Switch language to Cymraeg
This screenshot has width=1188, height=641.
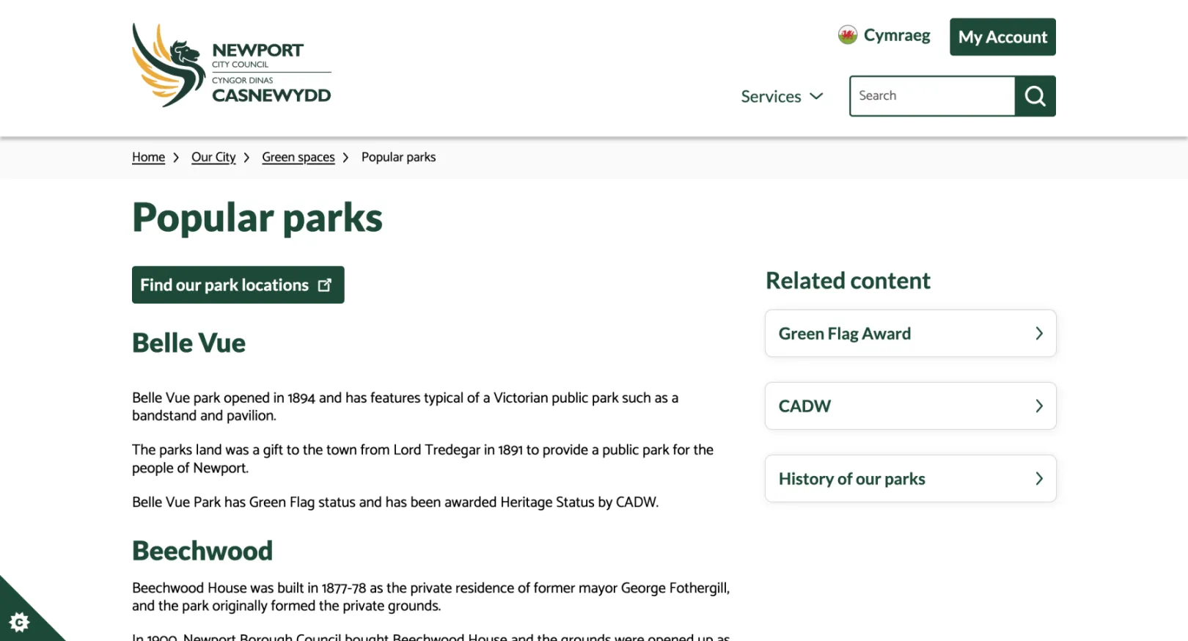(896, 35)
